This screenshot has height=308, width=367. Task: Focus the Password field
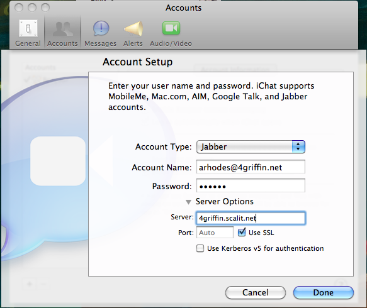coord(251,185)
